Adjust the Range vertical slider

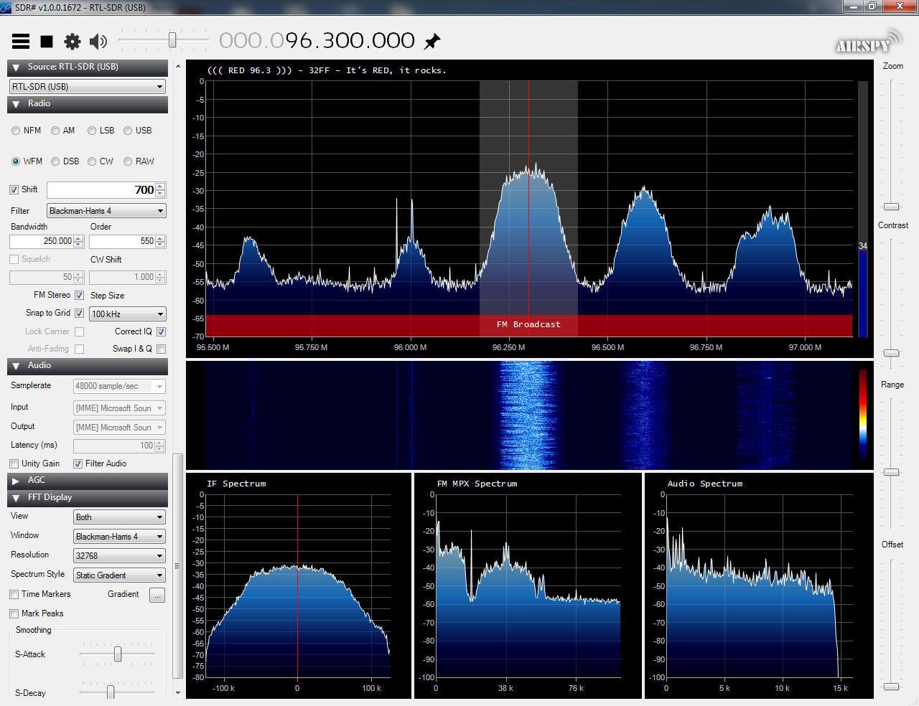tap(891, 472)
